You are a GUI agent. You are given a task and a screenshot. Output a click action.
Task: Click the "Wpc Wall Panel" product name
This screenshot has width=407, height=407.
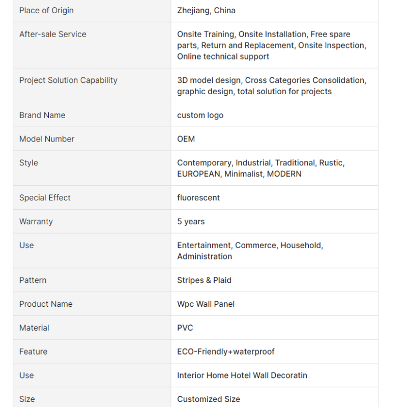[206, 304]
